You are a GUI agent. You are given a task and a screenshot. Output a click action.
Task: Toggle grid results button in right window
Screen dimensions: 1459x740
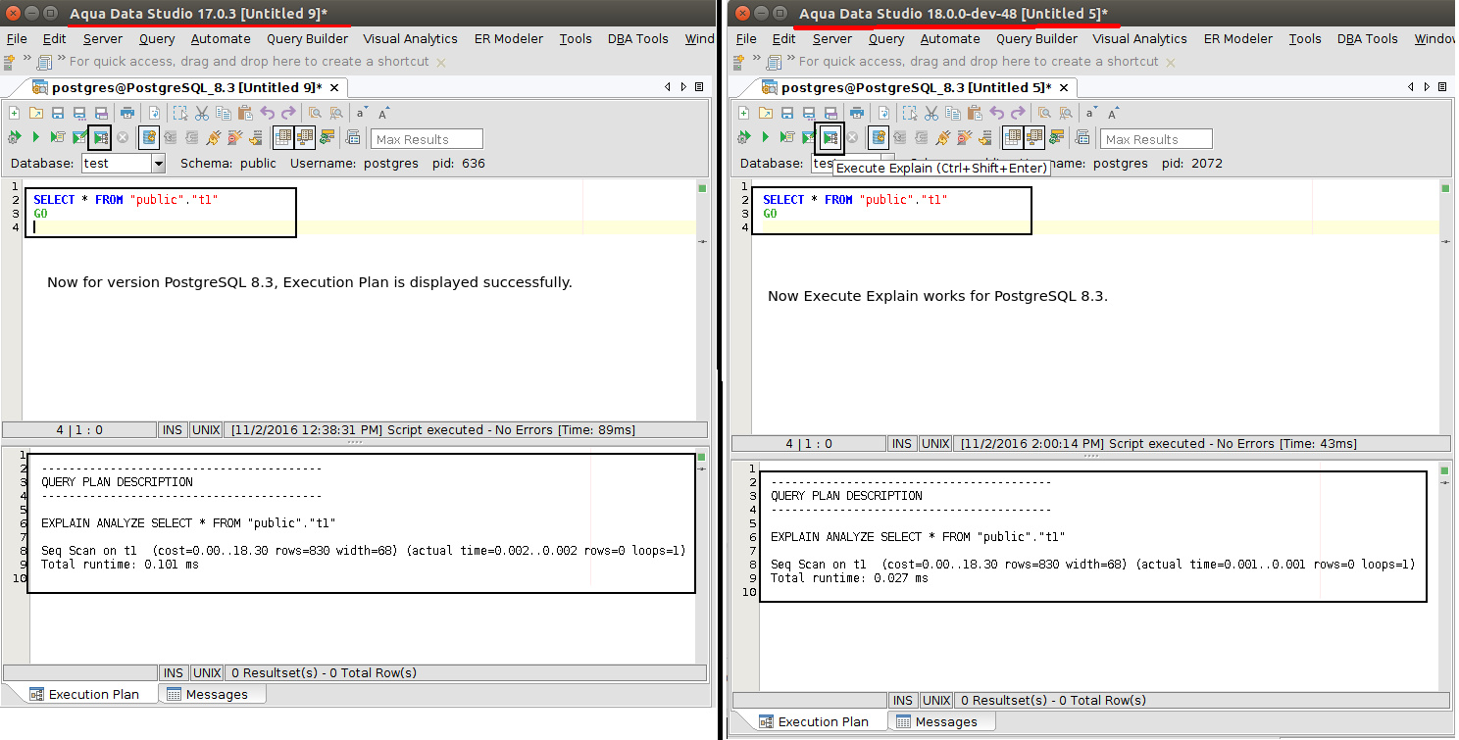point(1013,137)
